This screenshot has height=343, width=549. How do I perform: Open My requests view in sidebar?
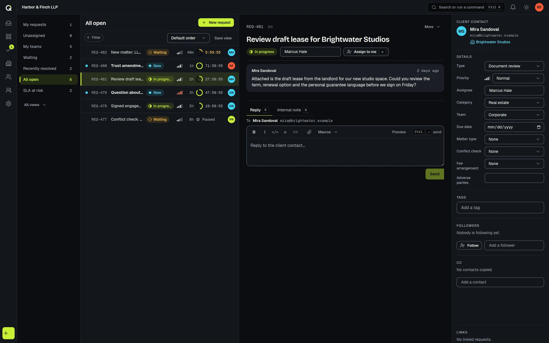[x=48, y=25]
